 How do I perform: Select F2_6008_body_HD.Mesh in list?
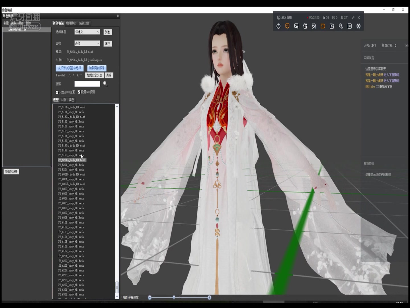(71, 218)
